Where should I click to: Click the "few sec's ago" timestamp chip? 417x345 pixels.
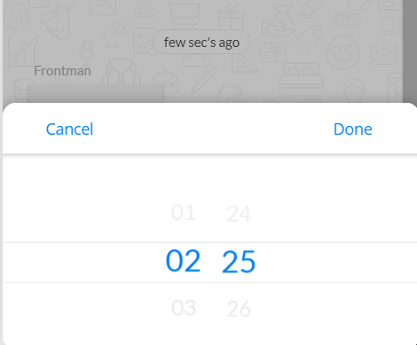(201, 43)
